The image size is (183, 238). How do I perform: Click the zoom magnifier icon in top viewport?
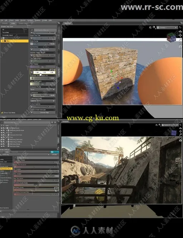coord(180,39)
